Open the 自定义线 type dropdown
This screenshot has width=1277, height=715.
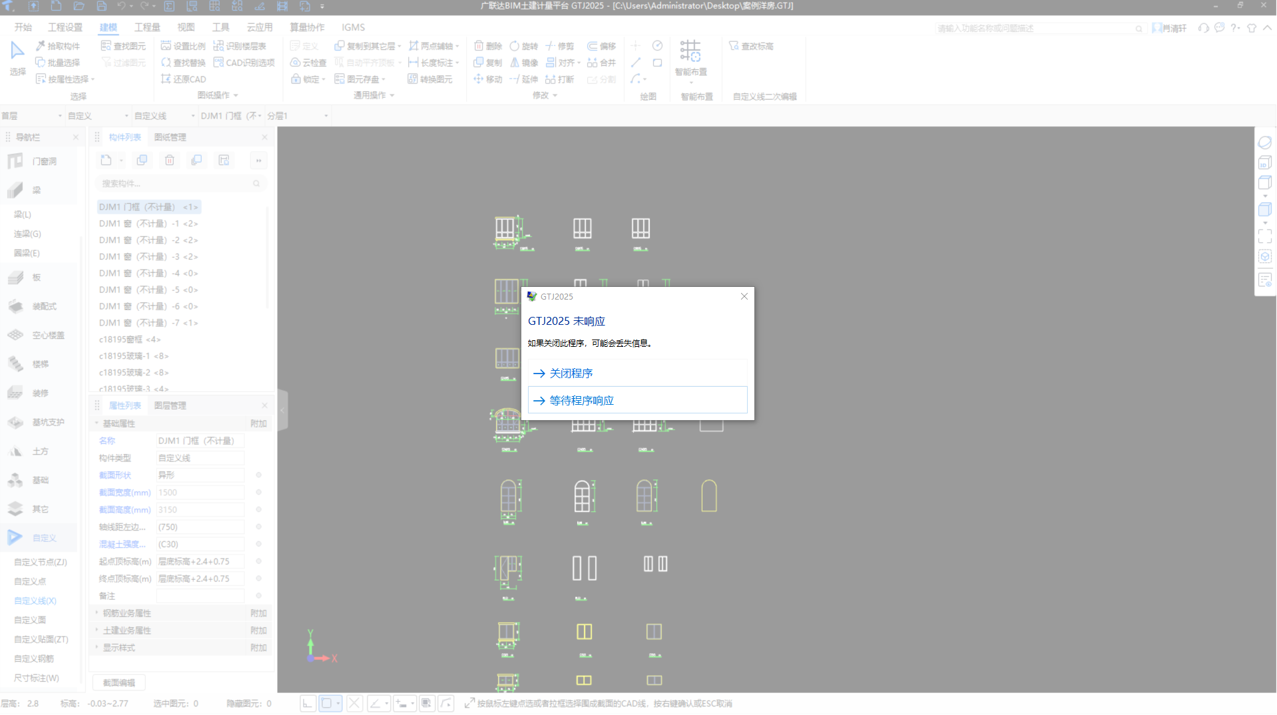click(x=164, y=116)
